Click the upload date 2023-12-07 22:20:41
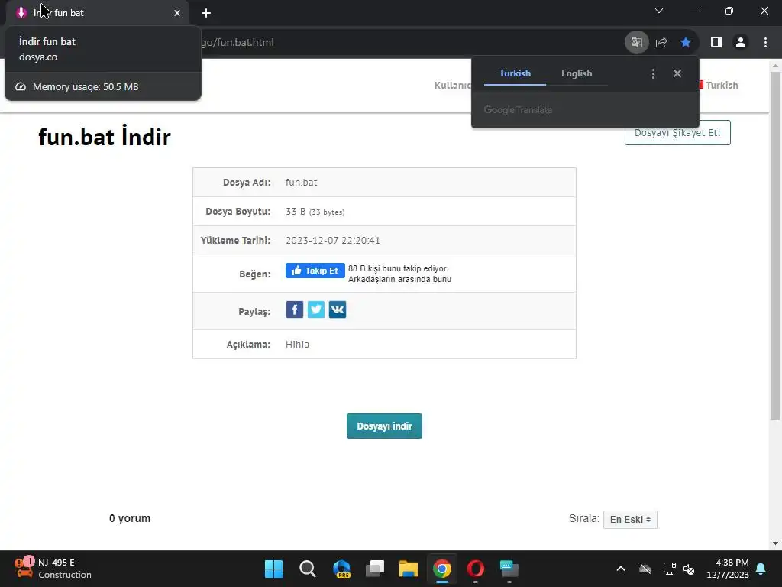Viewport: 782px width, 587px height. [333, 241]
